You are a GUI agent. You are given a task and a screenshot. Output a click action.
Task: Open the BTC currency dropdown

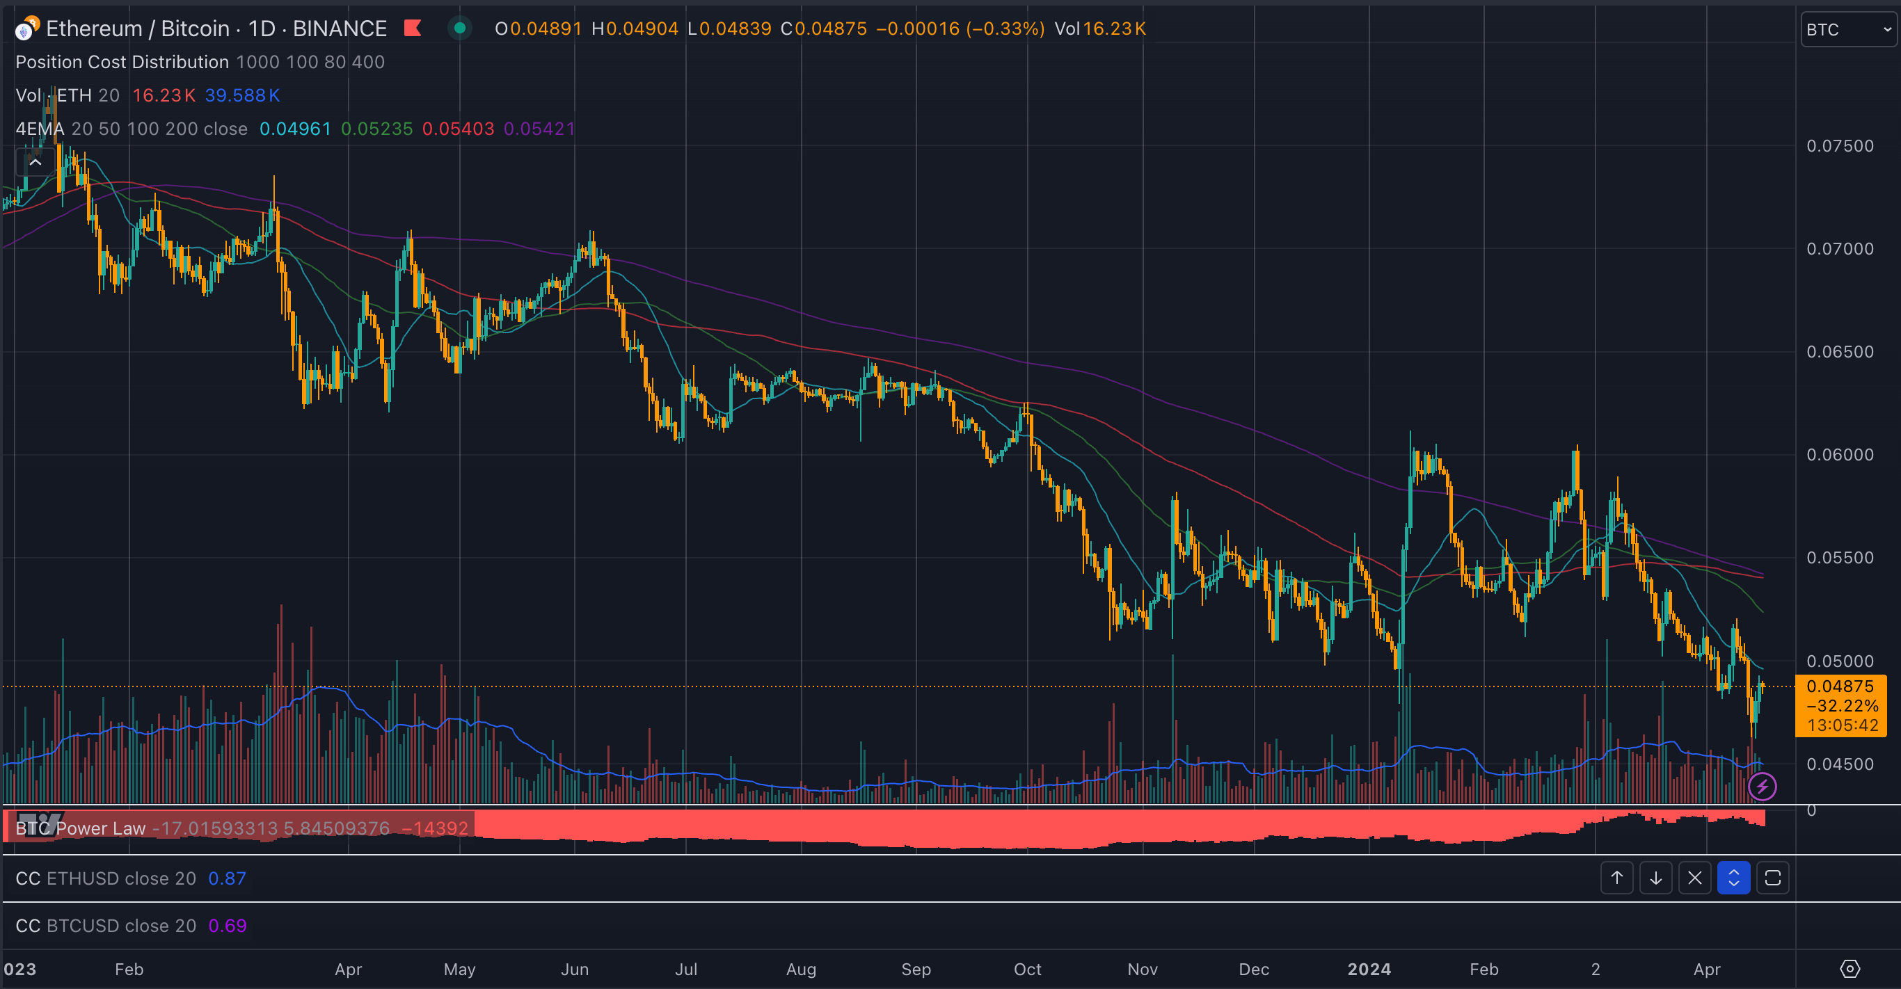point(1849,29)
